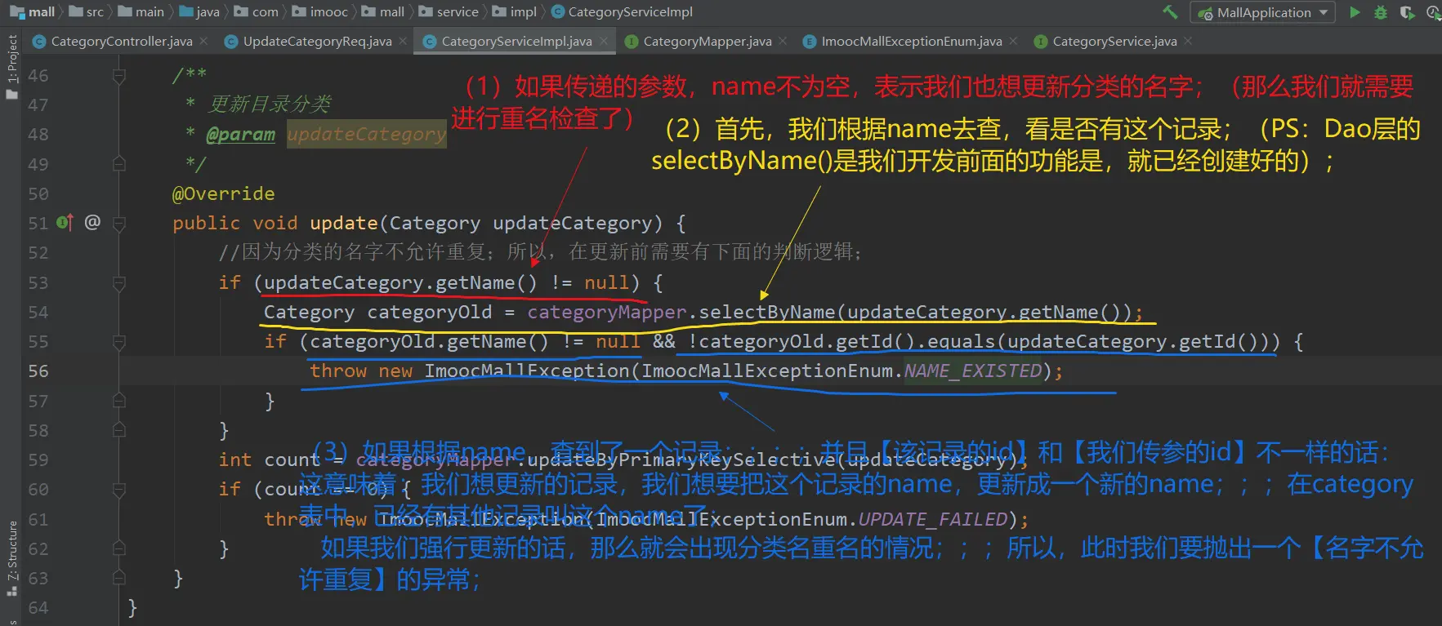Click ImoocMallException constructor on line 56

click(527, 371)
